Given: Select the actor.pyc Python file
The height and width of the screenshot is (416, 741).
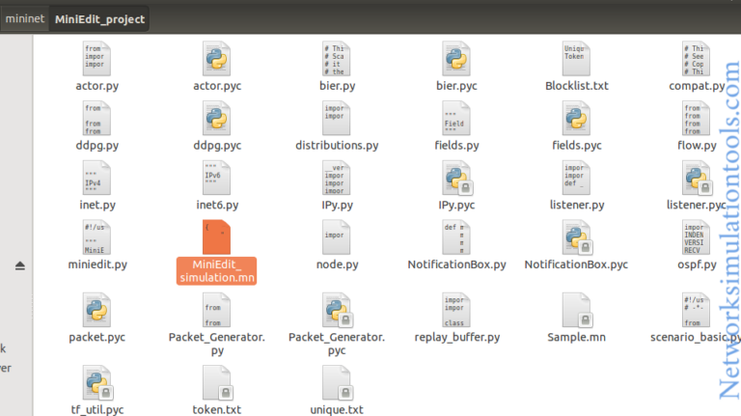Looking at the screenshot, I should (x=217, y=60).
